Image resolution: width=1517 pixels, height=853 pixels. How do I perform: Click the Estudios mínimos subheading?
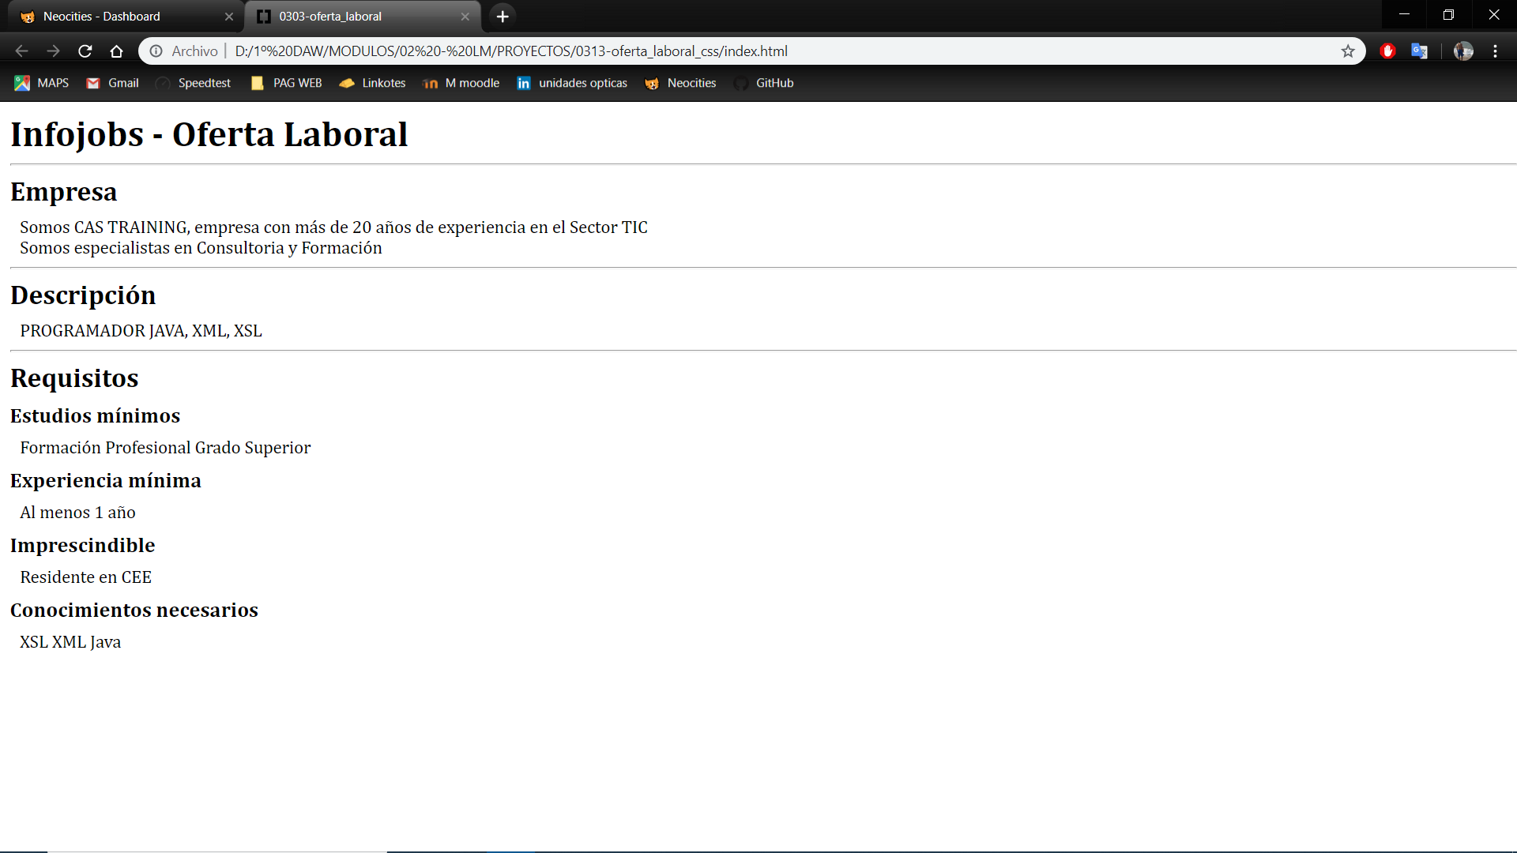pos(95,415)
